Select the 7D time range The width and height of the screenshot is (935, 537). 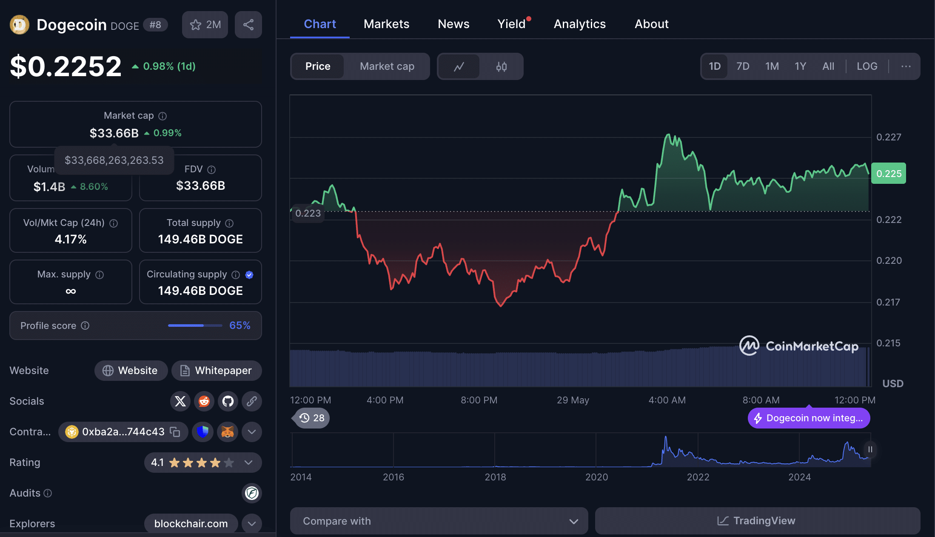click(743, 66)
